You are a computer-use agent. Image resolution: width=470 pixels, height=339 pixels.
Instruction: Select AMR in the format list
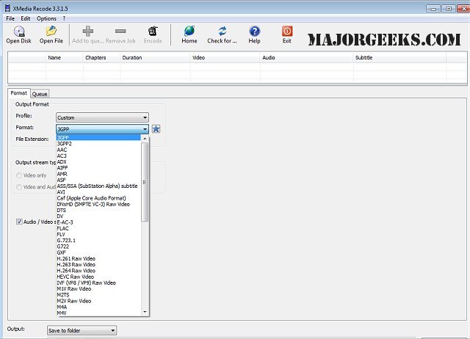pos(98,174)
